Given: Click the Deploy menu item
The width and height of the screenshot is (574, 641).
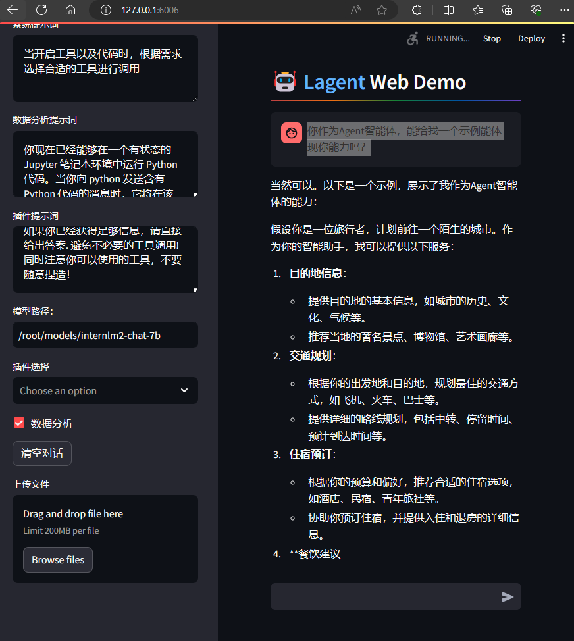Looking at the screenshot, I should [x=531, y=39].
